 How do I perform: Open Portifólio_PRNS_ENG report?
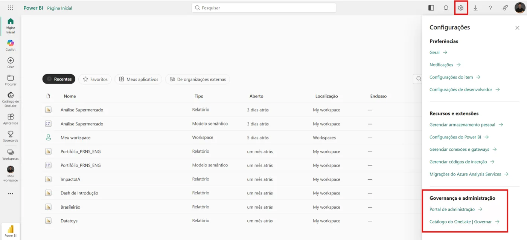click(x=81, y=151)
